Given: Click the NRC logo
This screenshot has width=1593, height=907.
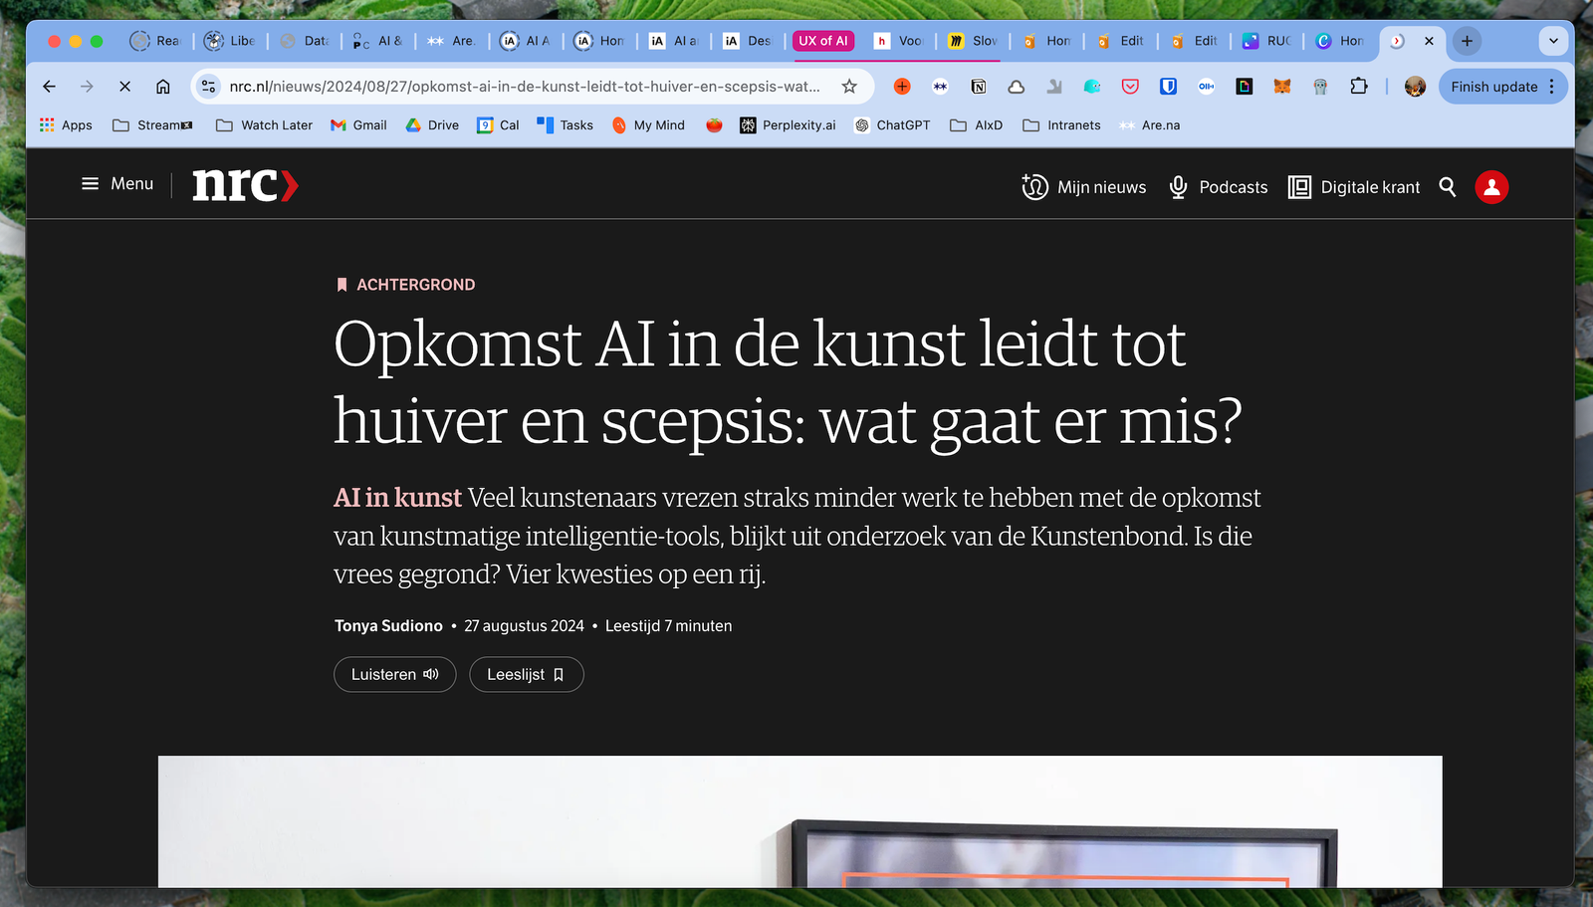Looking at the screenshot, I should (x=244, y=185).
